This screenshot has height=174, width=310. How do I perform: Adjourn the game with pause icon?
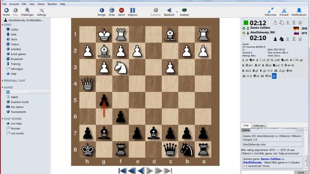(132, 12)
